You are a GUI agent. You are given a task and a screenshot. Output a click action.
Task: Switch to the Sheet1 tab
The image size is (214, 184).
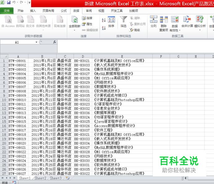[25, 178]
